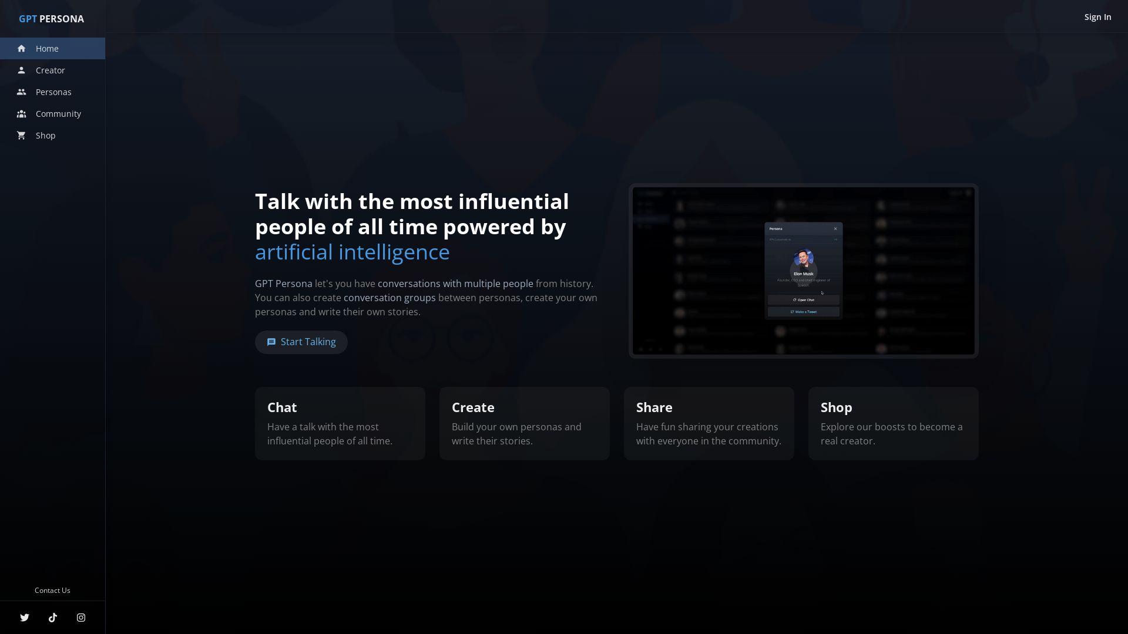This screenshot has width=1128, height=634.
Task: Open Twitter from the footer bird icon
Action: coord(25,617)
